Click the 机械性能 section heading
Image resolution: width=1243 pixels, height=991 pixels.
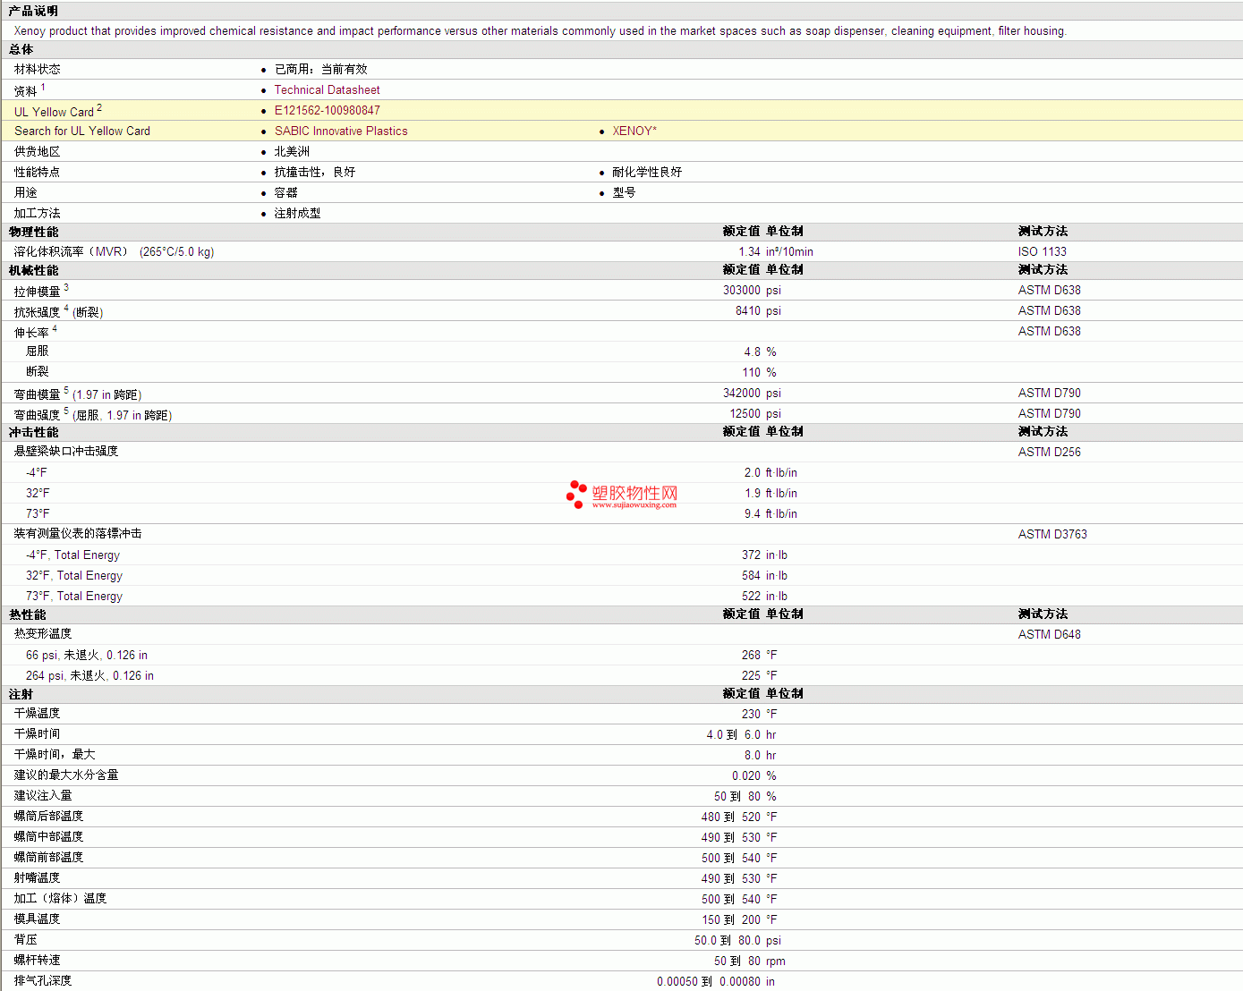pyautogui.click(x=34, y=270)
